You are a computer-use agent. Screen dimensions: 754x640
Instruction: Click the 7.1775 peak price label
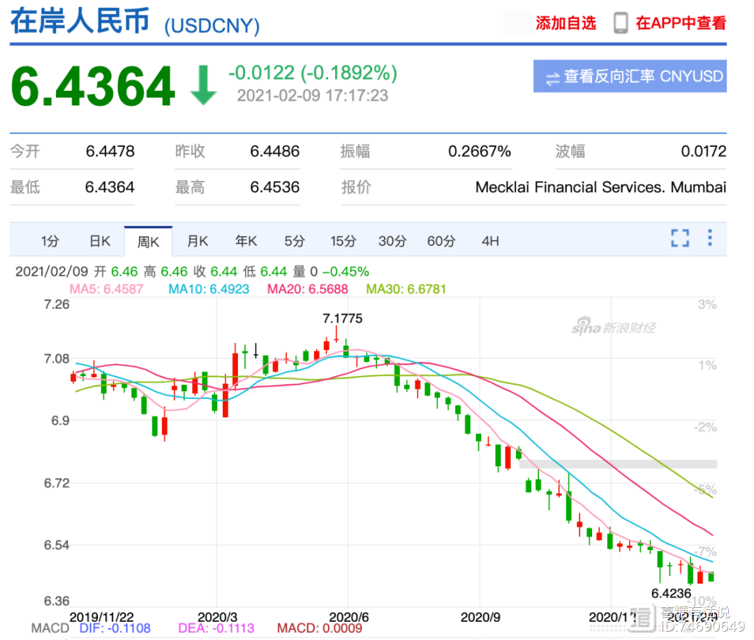click(342, 319)
